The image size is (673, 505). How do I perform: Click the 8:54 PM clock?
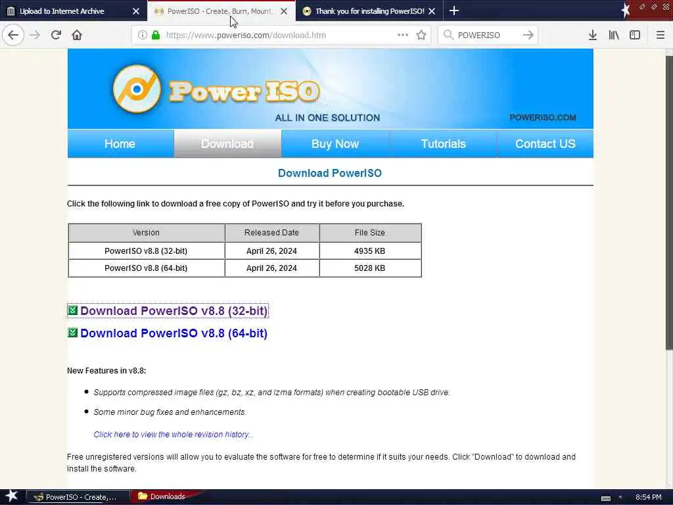pyautogui.click(x=648, y=497)
